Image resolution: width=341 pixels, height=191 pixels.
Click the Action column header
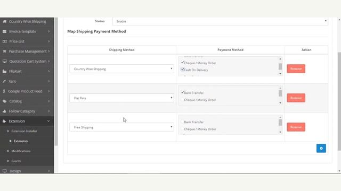[306, 50]
